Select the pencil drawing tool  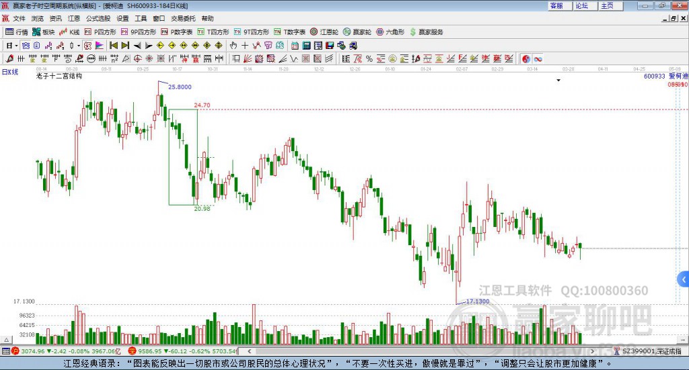9,58
